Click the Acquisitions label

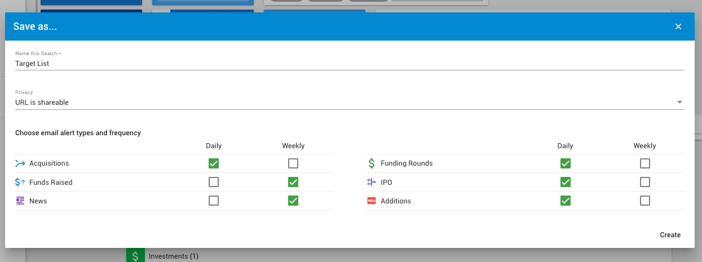[49, 163]
